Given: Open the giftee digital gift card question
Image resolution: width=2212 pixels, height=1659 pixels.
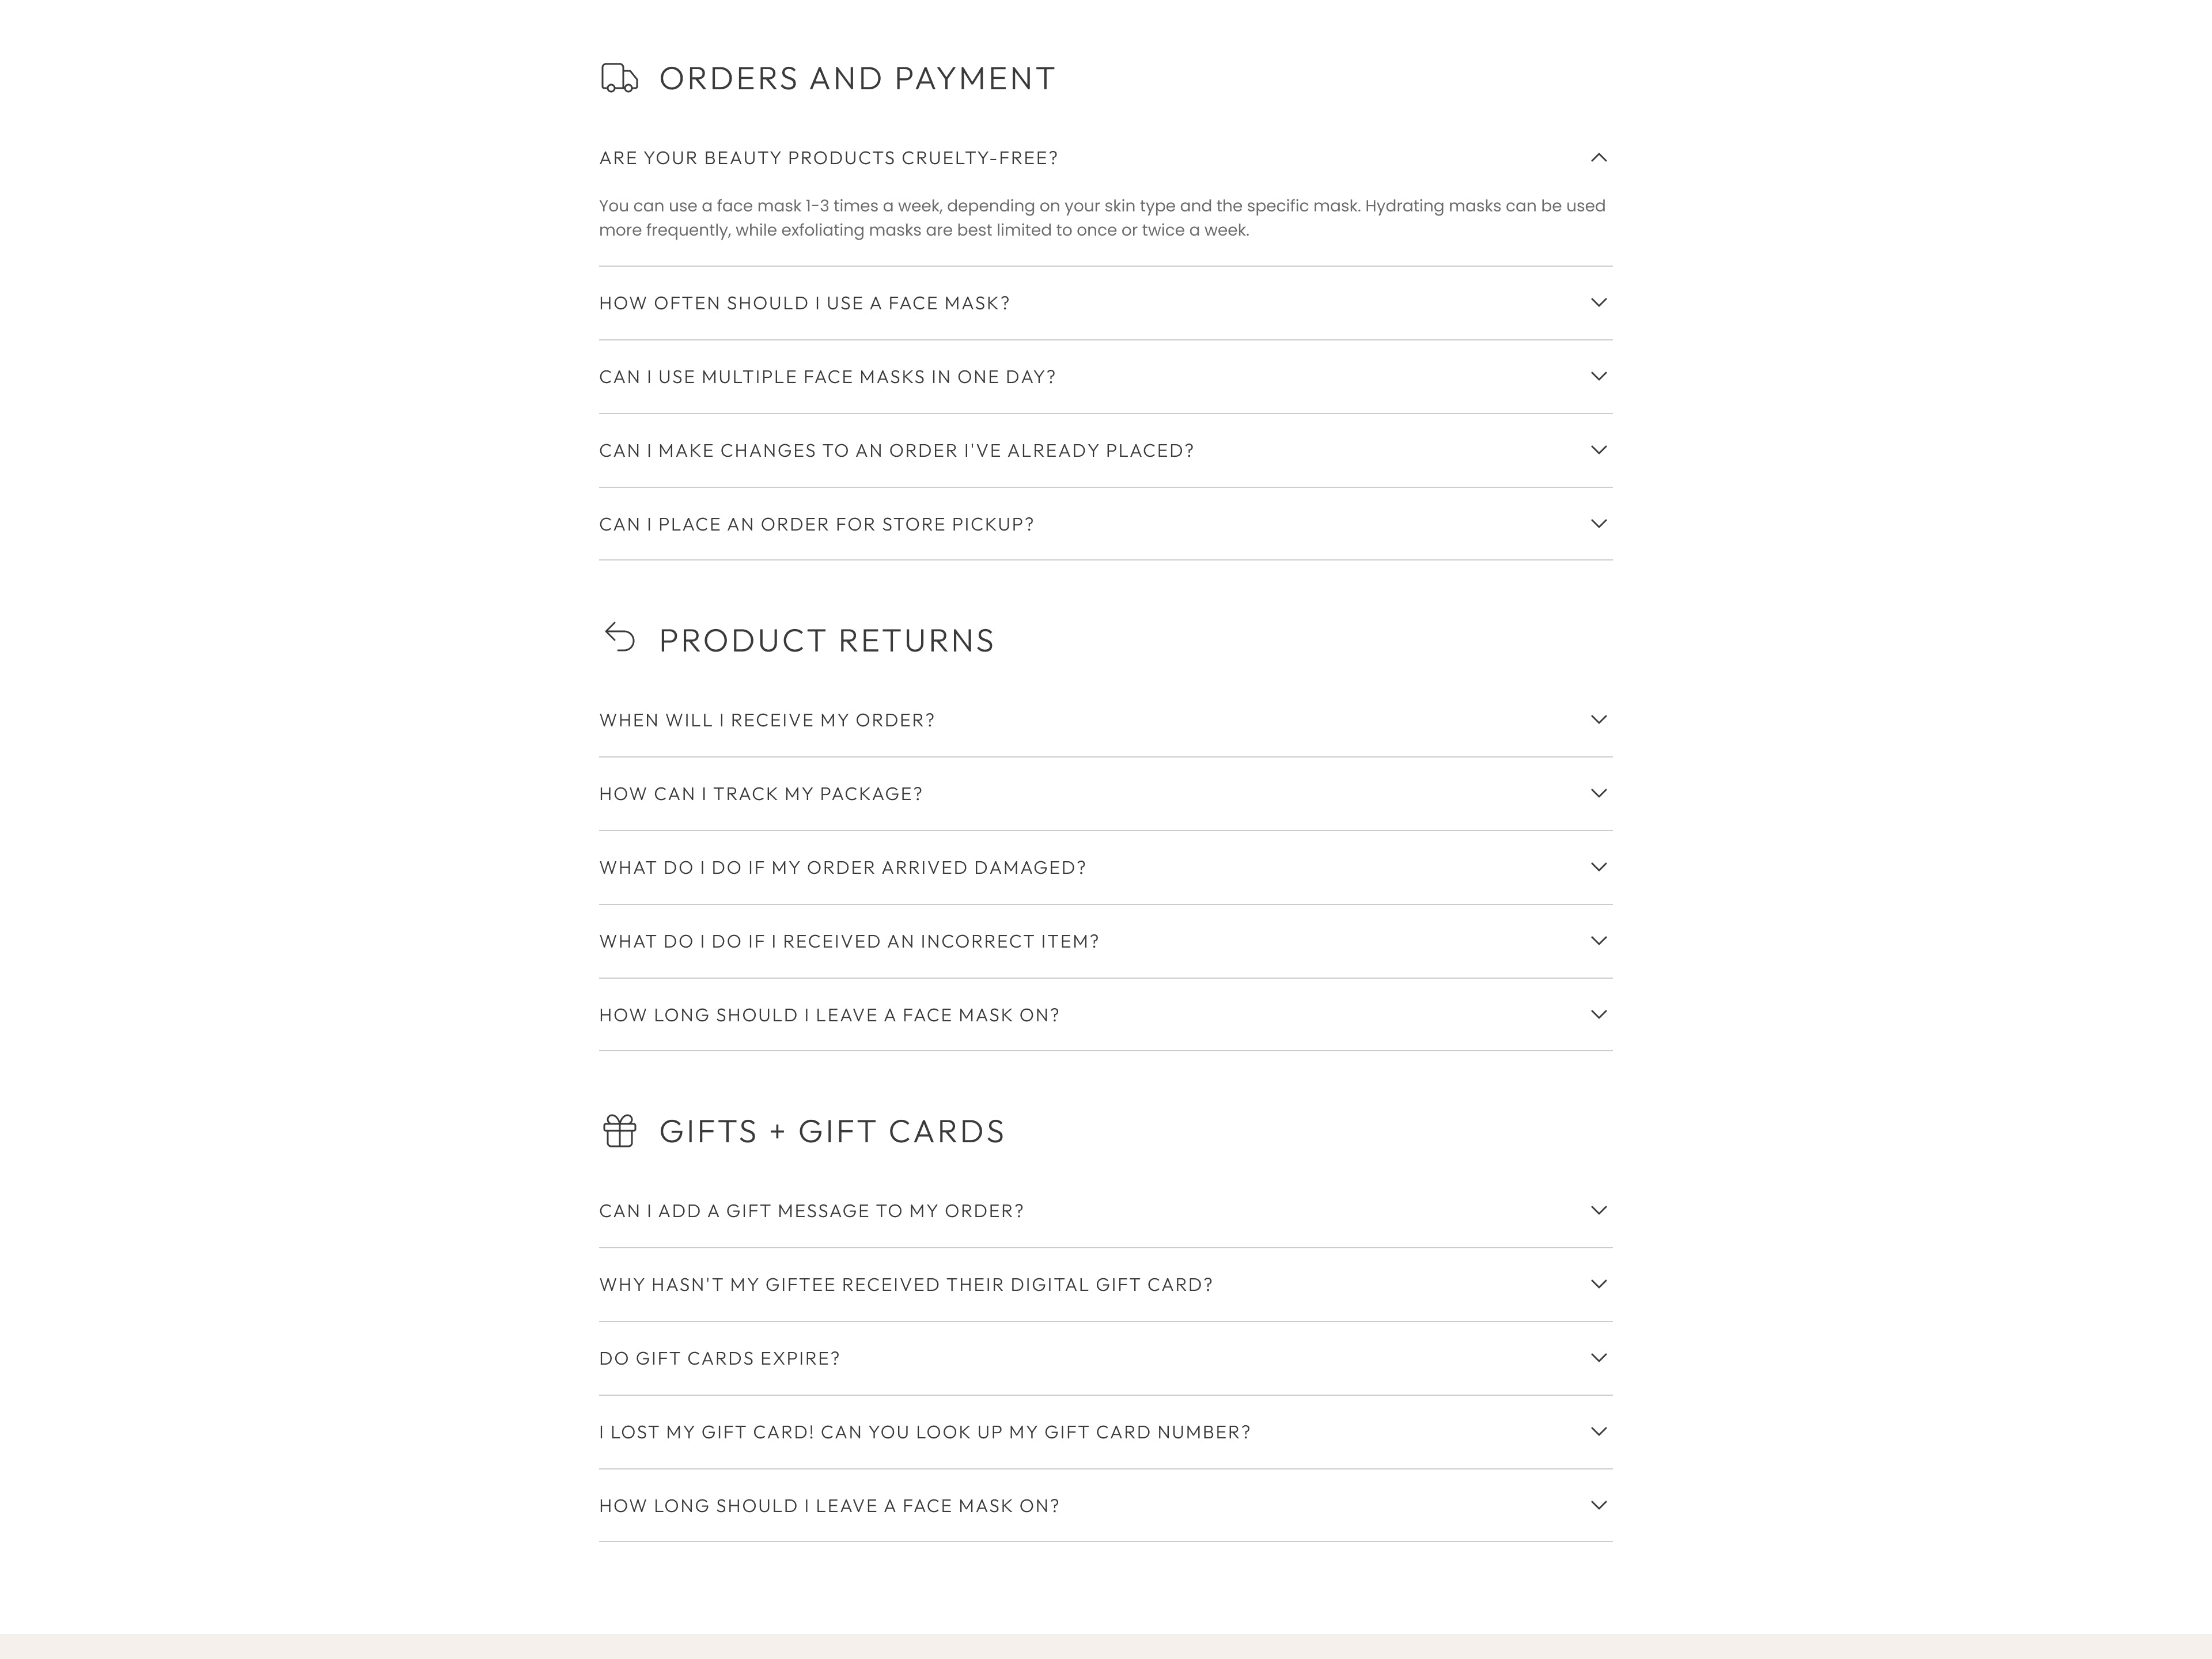Looking at the screenshot, I should [905, 1285].
